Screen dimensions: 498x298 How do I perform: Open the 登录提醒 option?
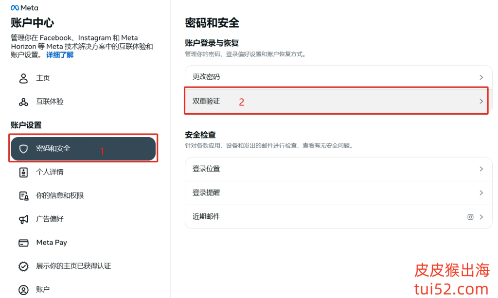click(206, 193)
